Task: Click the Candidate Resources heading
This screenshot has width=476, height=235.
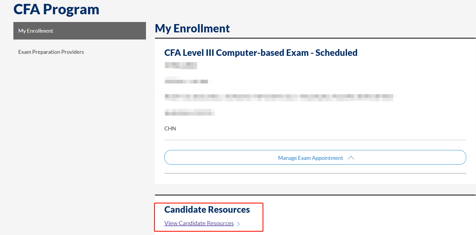Action: pyautogui.click(x=207, y=210)
